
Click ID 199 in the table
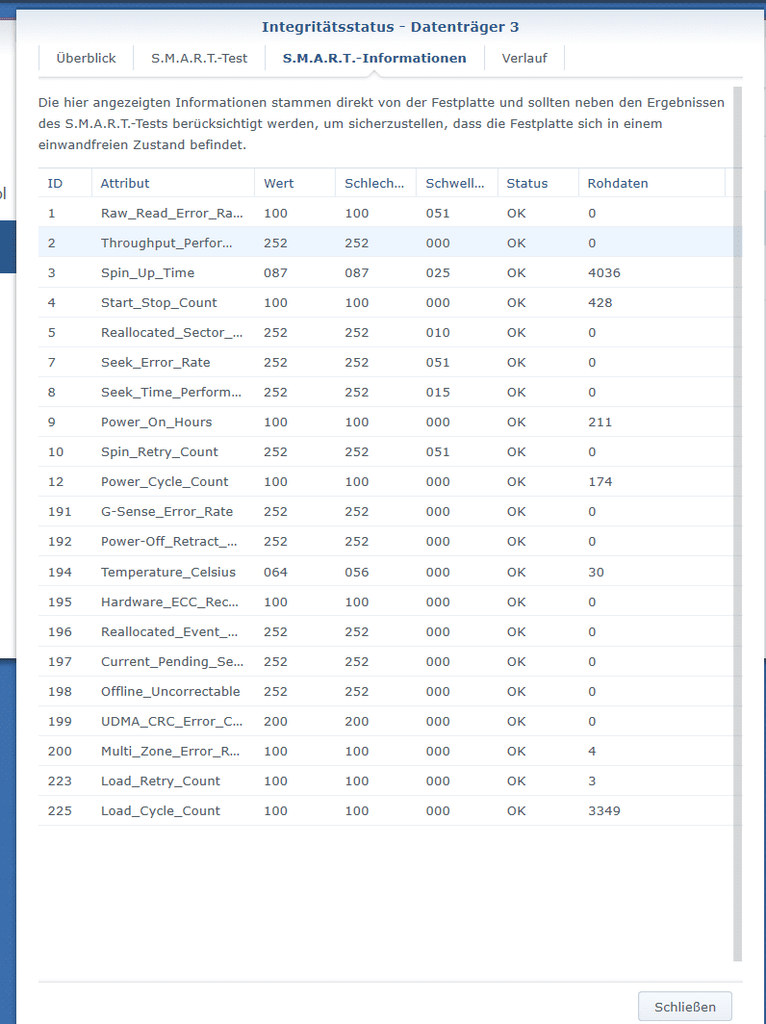coord(60,722)
